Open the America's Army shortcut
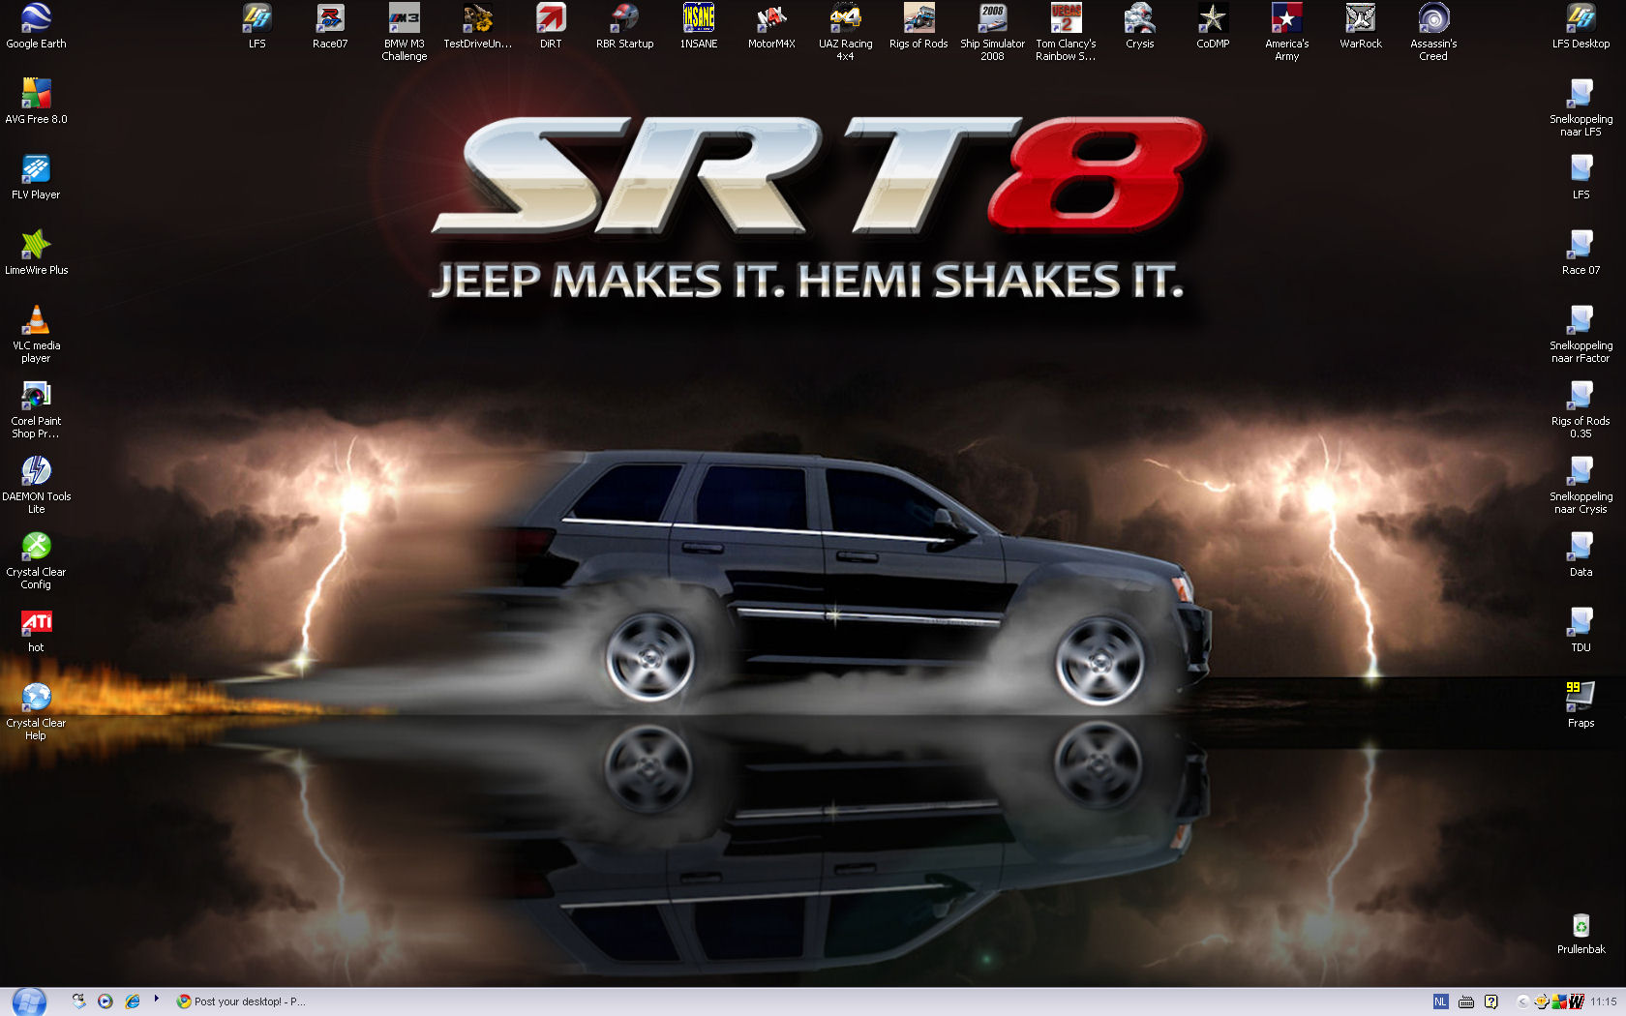1626x1016 pixels. [x=1286, y=33]
